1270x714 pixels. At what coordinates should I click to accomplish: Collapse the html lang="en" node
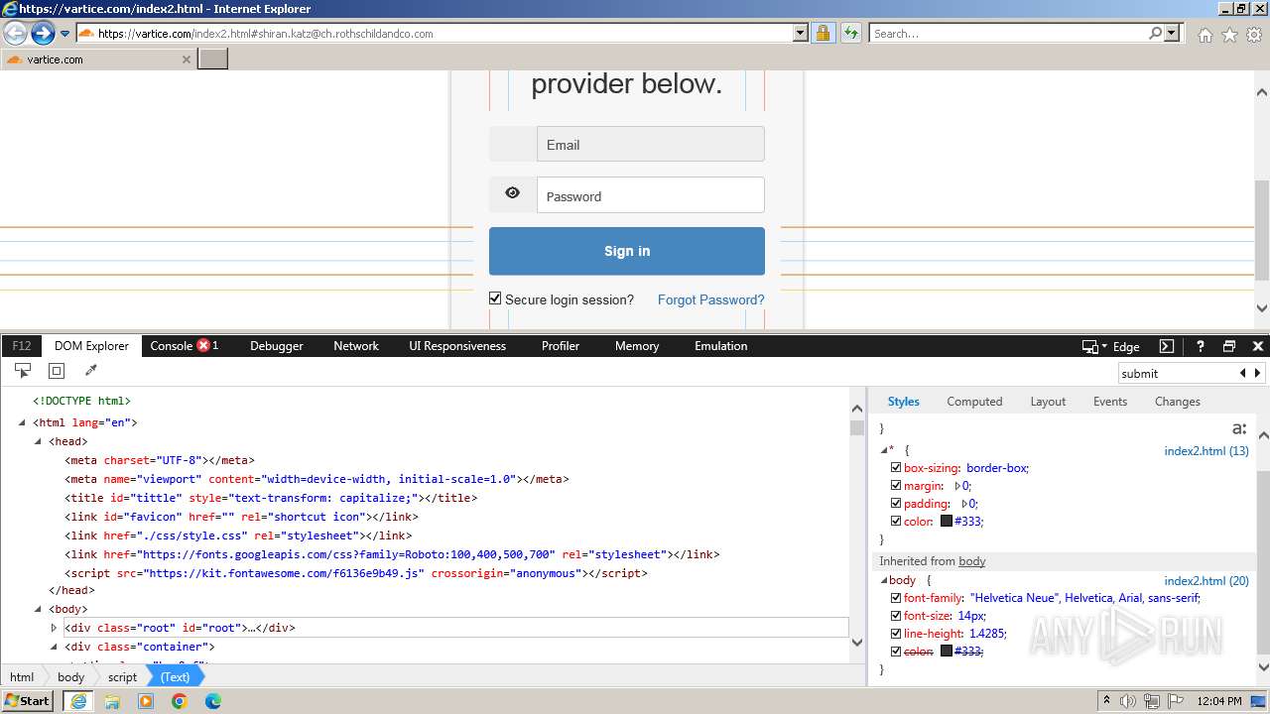point(23,422)
